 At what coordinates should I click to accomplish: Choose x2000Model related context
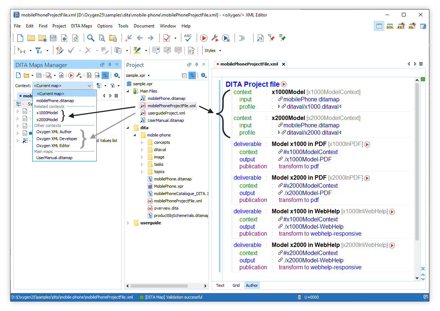[x=47, y=120]
